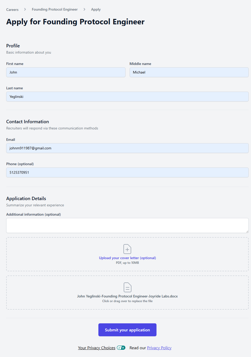Click the Apply breadcrumb item
This screenshot has width=251, height=357.
[x=96, y=10]
